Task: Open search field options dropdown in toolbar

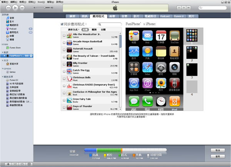Action: [201, 8]
